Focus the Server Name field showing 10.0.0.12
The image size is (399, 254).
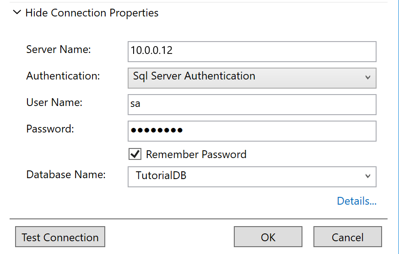(x=252, y=51)
